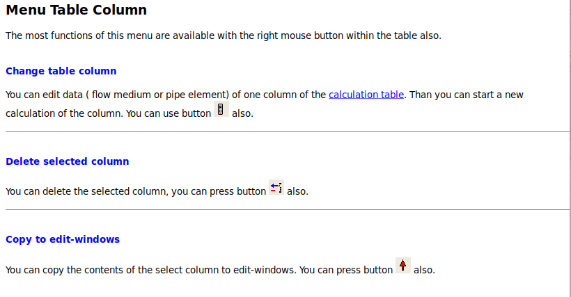Screen dimensions: 571x297
Task: Click the text 'flow medium or pipe element'
Action: pyautogui.click(x=160, y=95)
